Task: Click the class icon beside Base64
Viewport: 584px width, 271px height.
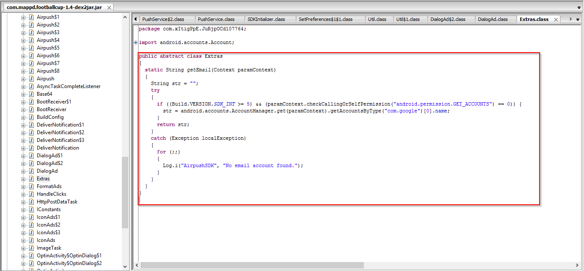Action: click(x=31, y=94)
